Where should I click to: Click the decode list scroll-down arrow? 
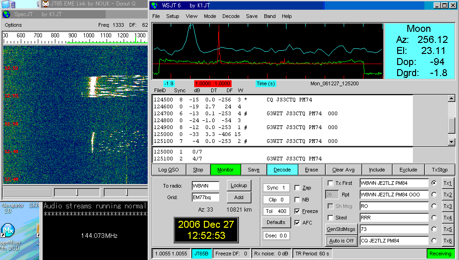click(x=451, y=142)
